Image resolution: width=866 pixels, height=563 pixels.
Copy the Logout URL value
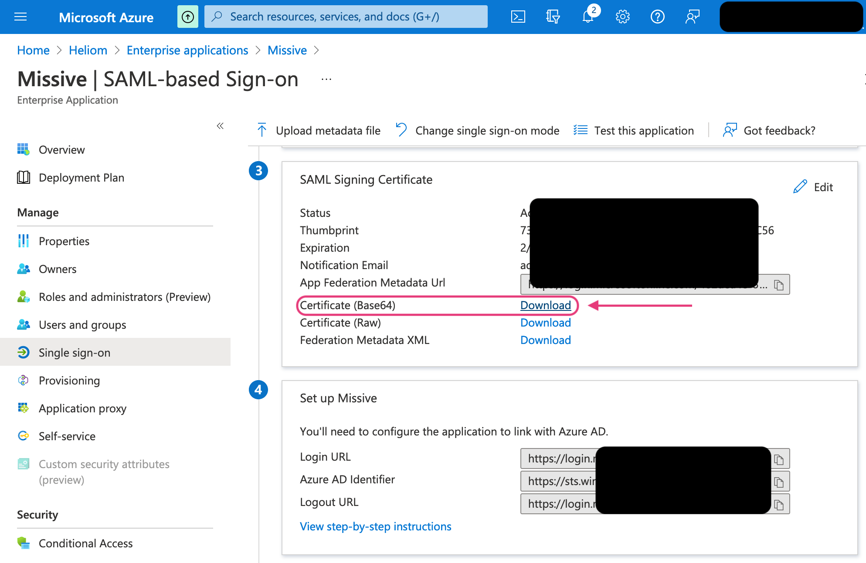point(779,504)
